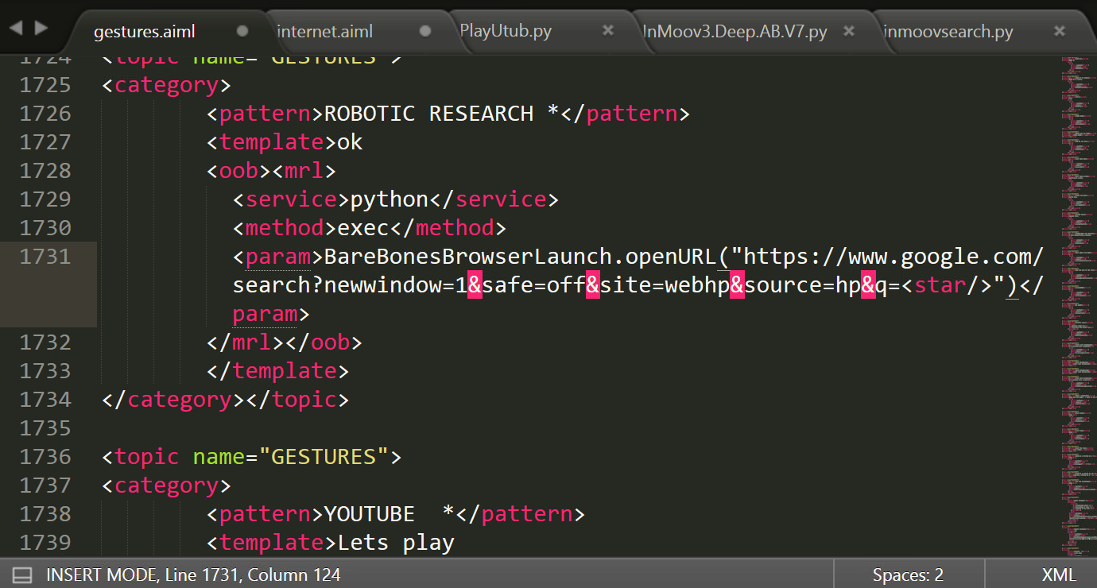Click the YOUTUBE pattern text

(x=390, y=514)
